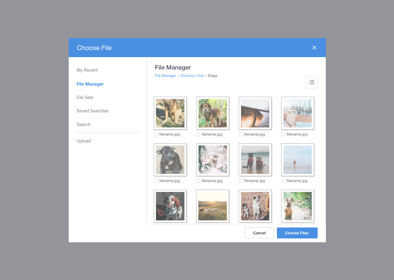Open Saved Searches
Screen dimensions: 394x280
pyautogui.click(x=92, y=111)
